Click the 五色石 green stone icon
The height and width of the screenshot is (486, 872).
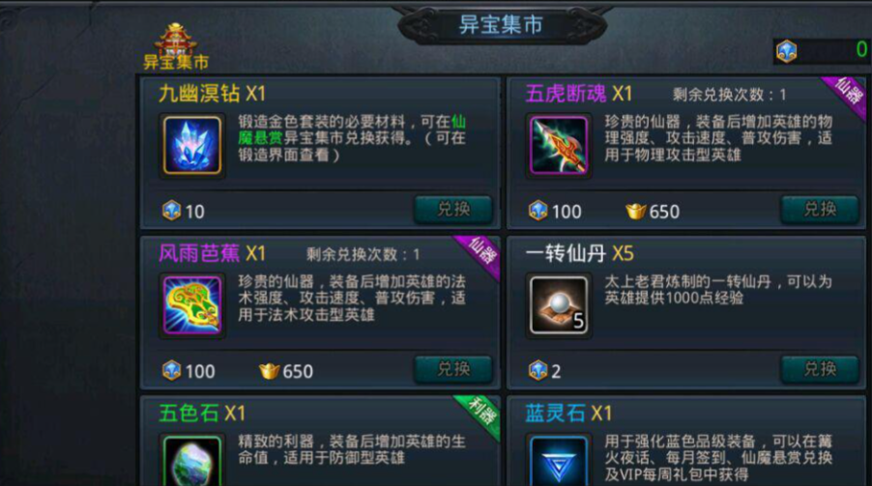point(191,461)
